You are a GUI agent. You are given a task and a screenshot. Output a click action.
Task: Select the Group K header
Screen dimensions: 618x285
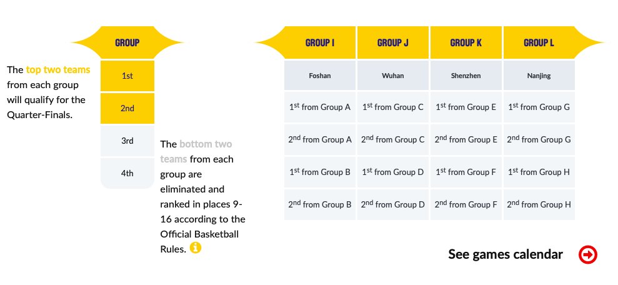(466, 42)
